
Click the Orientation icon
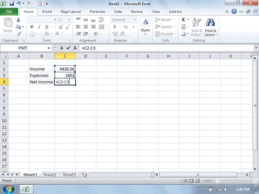coord(96,34)
